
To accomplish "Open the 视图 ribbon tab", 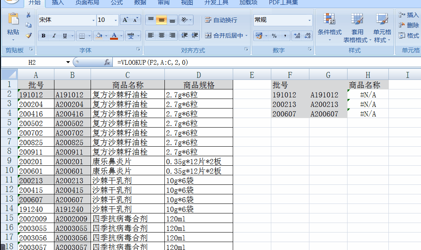I will 187,3.
